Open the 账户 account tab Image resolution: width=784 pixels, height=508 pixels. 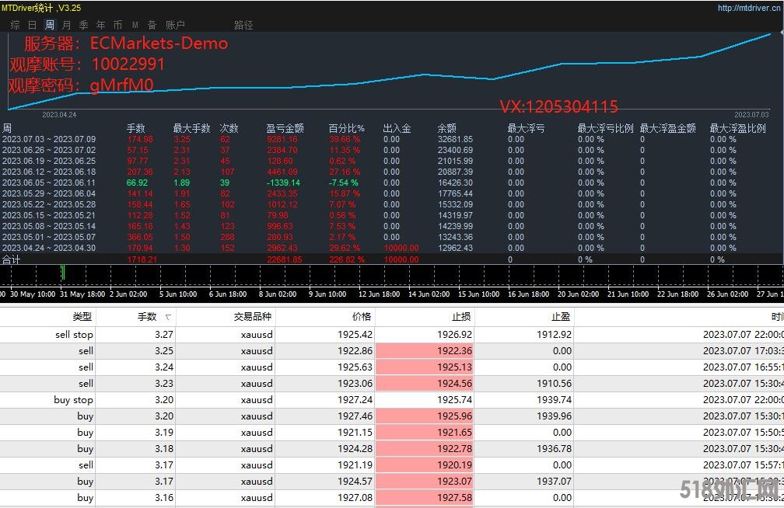175,25
